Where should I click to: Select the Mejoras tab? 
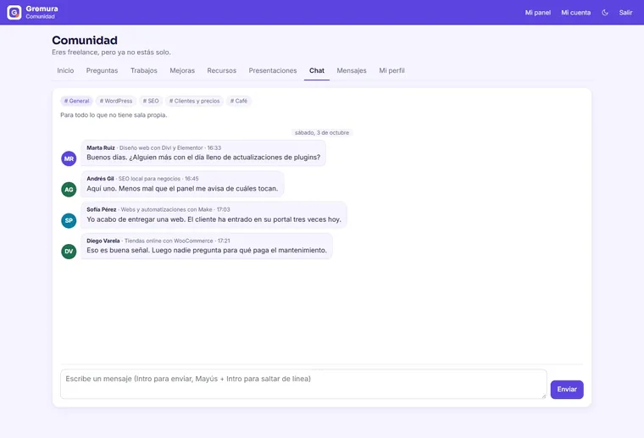[x=182, y=70]
